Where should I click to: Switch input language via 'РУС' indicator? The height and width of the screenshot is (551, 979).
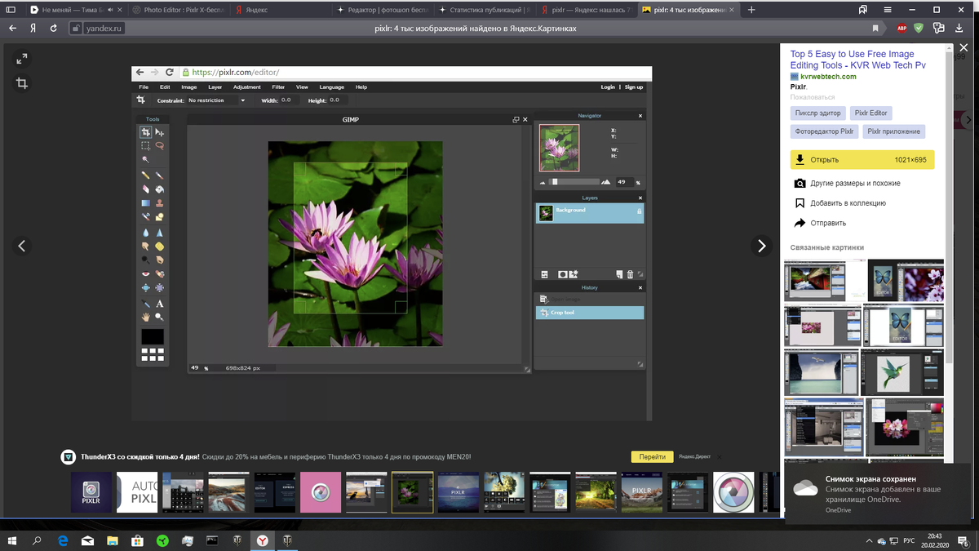(x=907, y=540)
